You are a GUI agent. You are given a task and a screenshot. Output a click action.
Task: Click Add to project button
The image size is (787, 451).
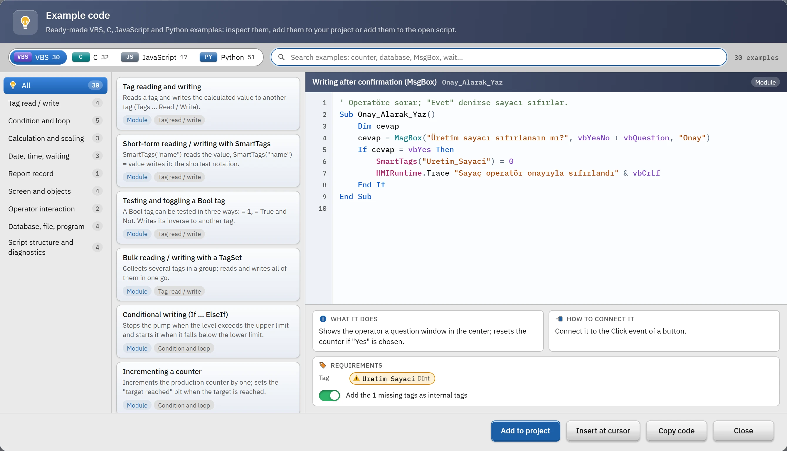525,430
